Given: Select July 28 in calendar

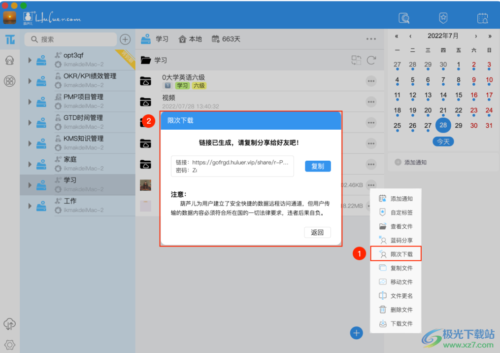Looking at the screenshot, I should (x=443, y=125).
